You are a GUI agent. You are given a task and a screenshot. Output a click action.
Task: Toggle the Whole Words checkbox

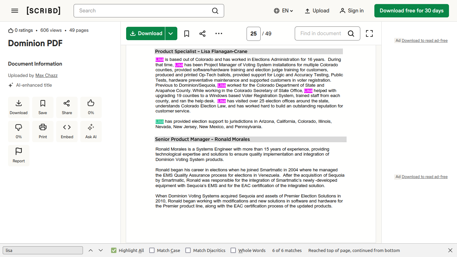[x=233, y=250]
